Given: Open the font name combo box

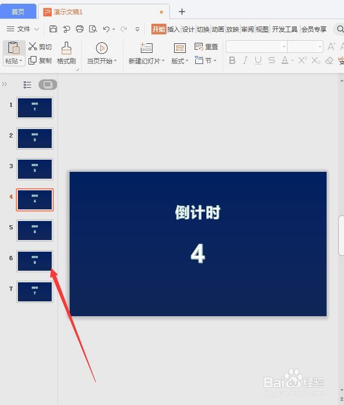Looking at the screenshot, I should pos(256,47).
